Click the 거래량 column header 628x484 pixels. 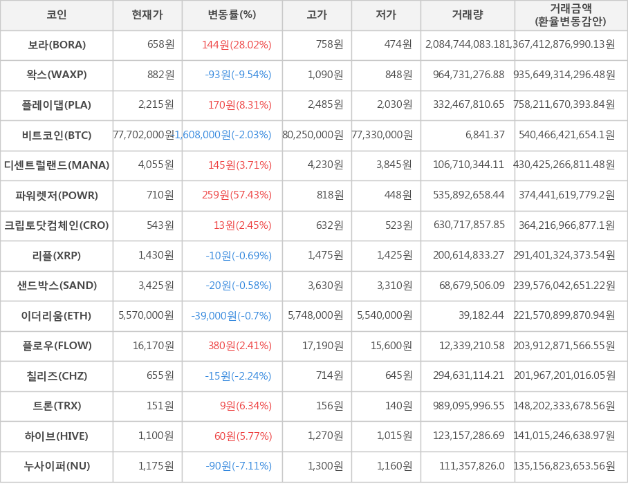pyautogui.click(x=468, y=15)
